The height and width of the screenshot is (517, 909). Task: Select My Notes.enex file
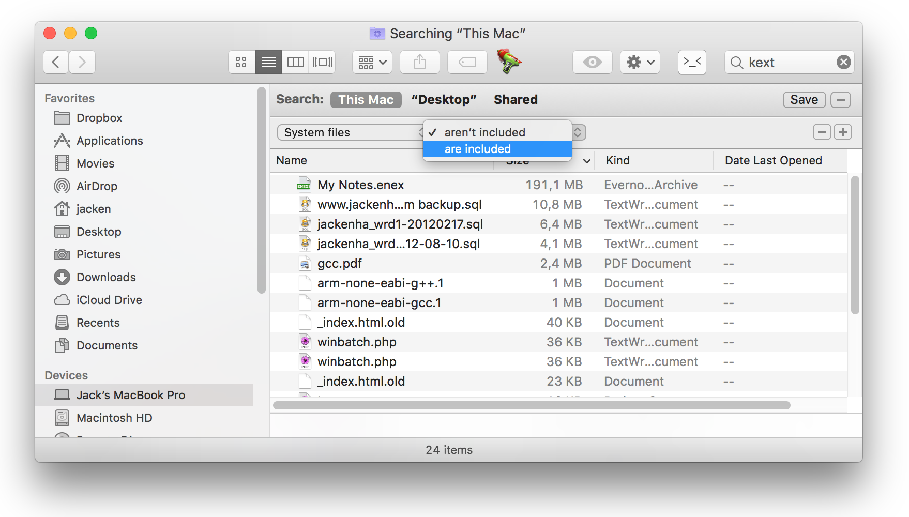pos(558,185)
